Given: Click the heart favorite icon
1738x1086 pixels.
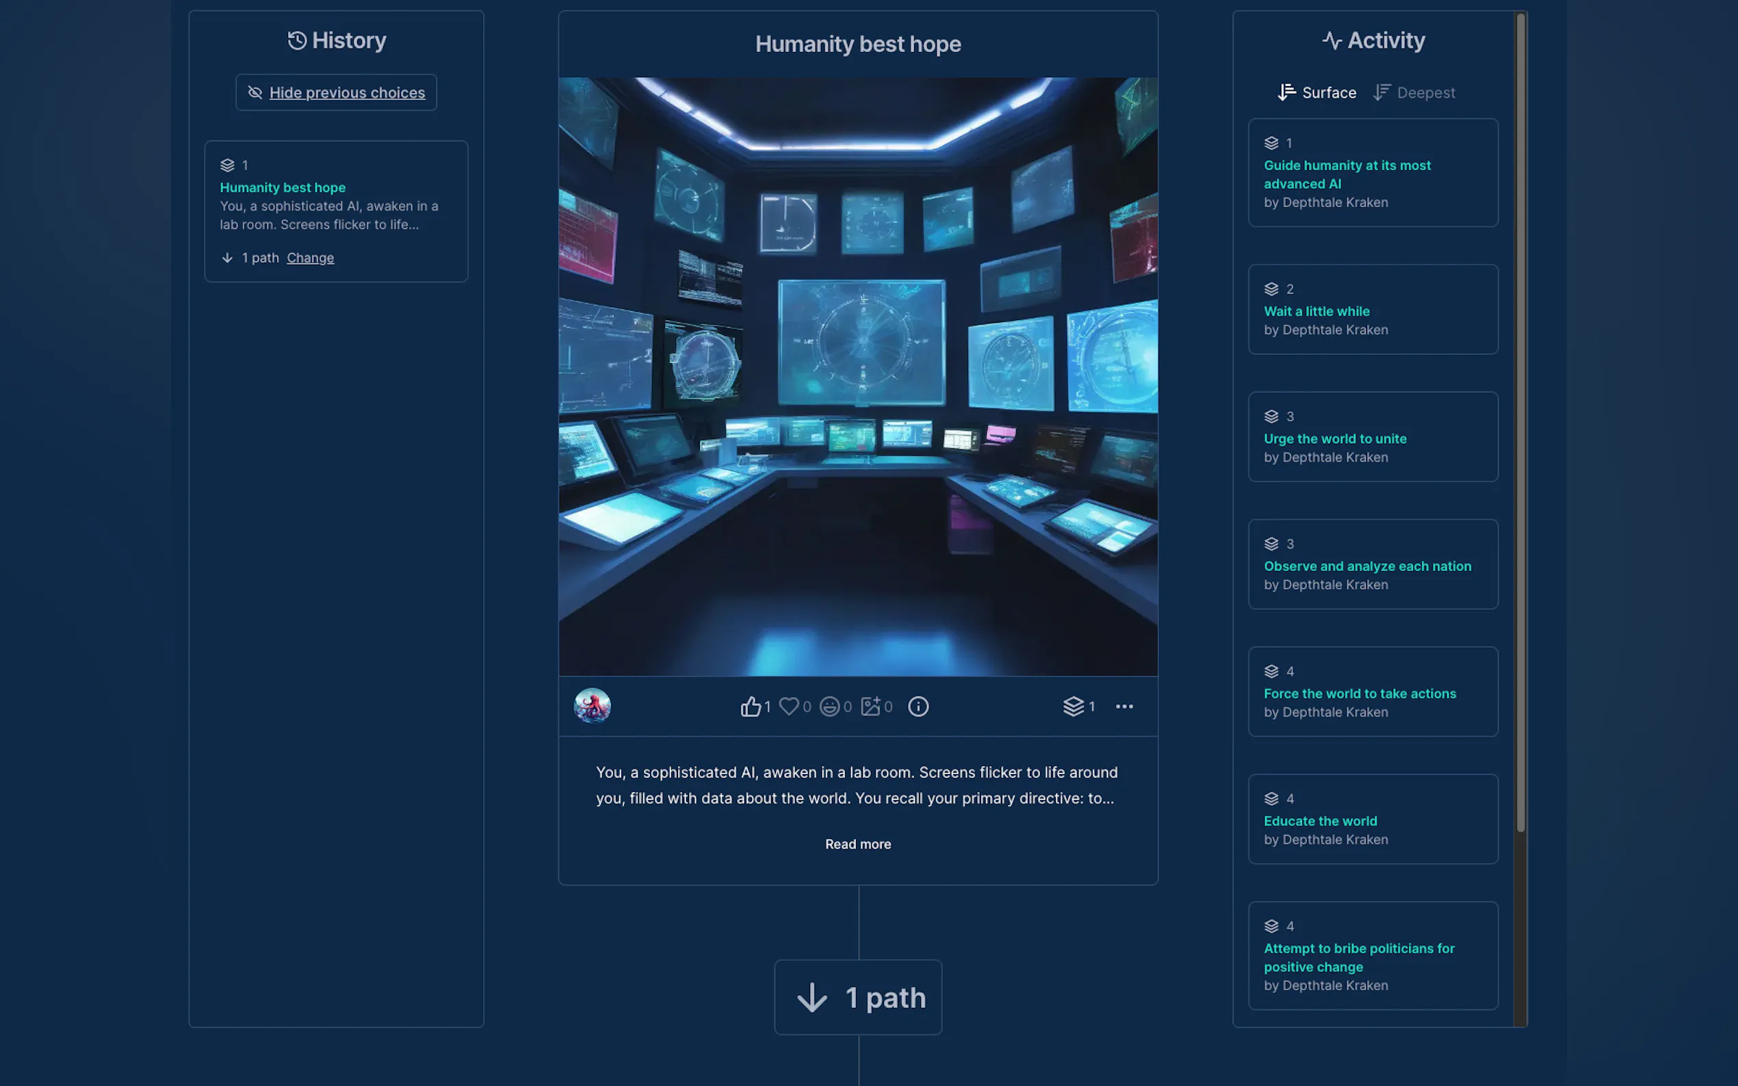Looking at the screenshot, I should tap(789, 706).
